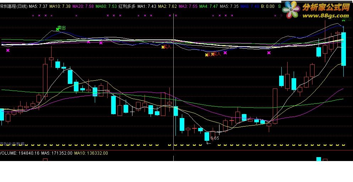Select the MA5: 7.35 indicator value
Screen dimensions: 353x182
229,6
